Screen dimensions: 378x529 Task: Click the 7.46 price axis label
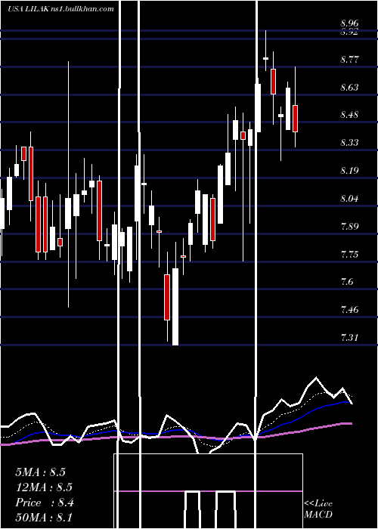[x=349, y=309]
